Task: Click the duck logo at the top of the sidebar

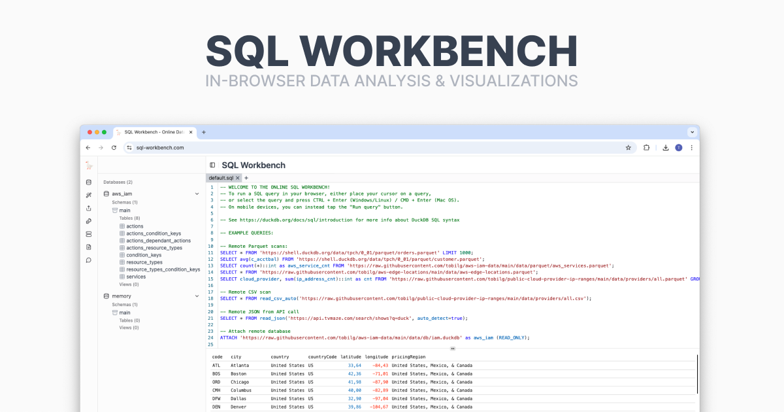Action: 88,164
